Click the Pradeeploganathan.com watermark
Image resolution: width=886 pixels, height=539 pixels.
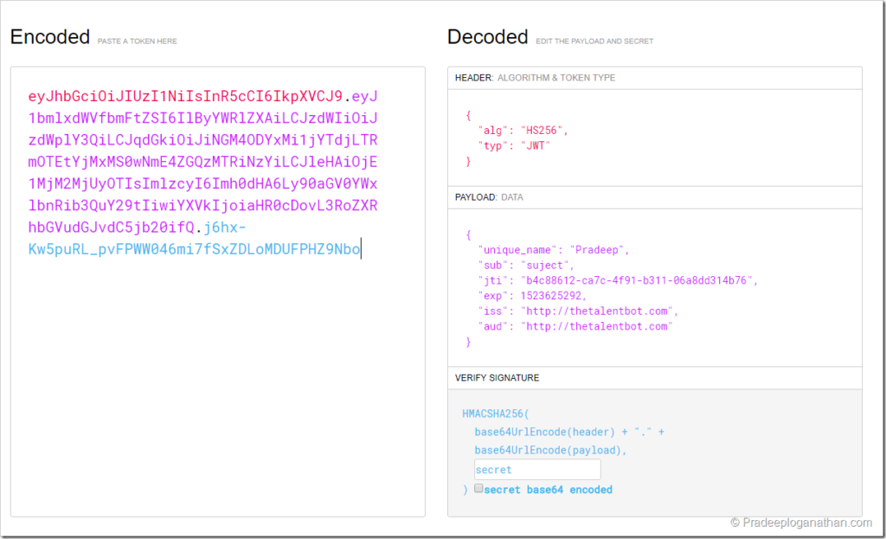[800, 522]
